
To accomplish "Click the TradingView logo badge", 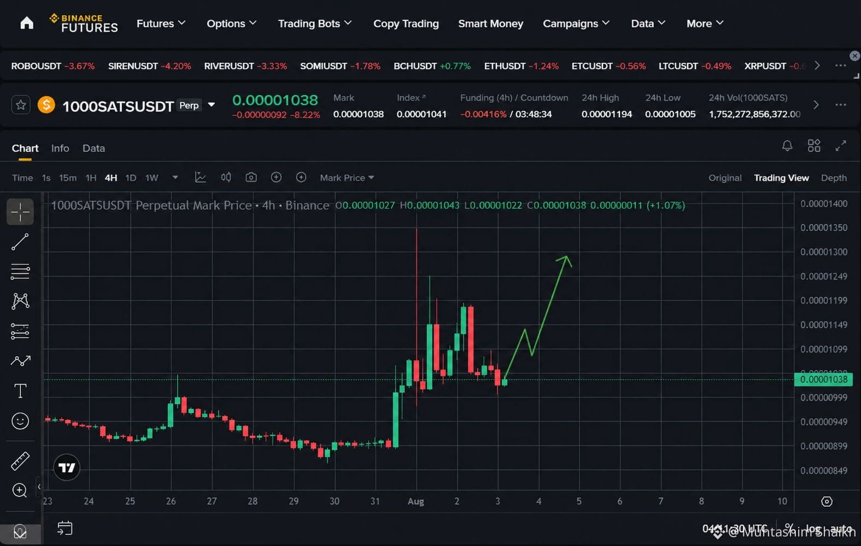I will pyautogui.click(x=67, y=467).
